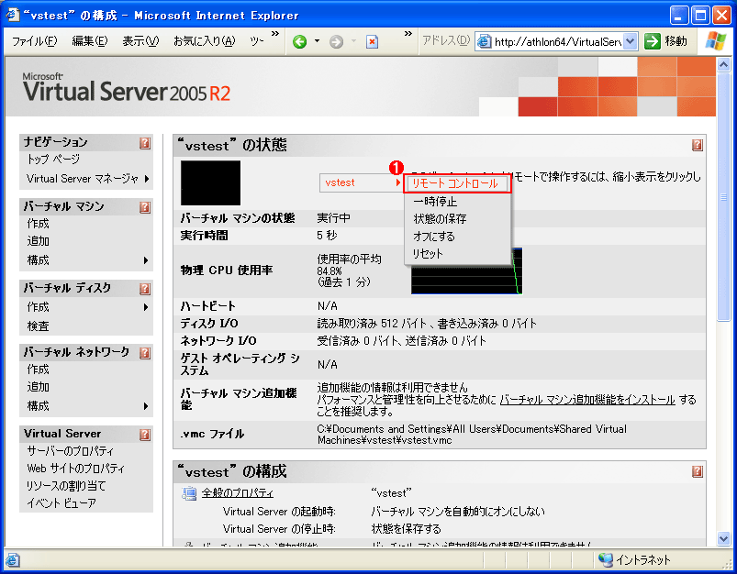Open help icon for "vstest" の構成 section
This screenshot has height=574, width=737.
tap(697, 471)
